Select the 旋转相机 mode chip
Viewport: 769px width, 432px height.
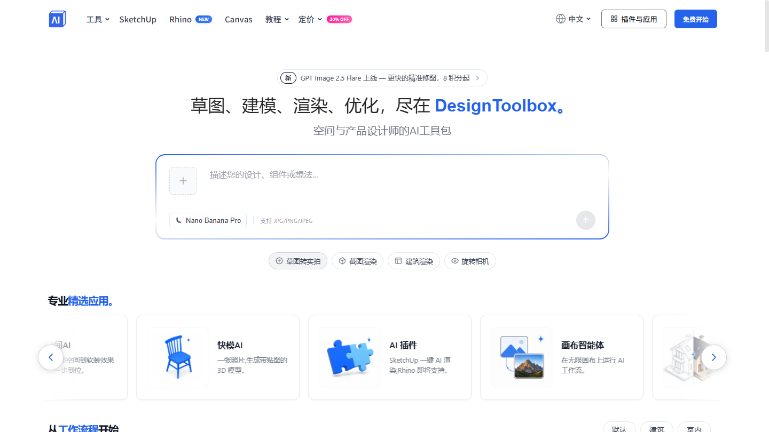(470, 261)
